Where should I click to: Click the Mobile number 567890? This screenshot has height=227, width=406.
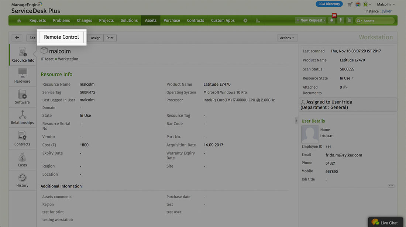point(332,171)
